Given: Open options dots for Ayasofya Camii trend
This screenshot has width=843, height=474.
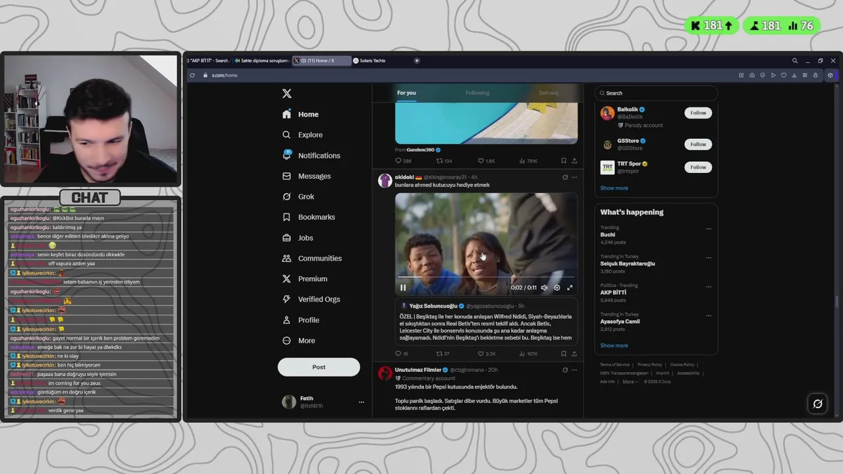Looking at the screenshot, I should [x=709, y=315].
